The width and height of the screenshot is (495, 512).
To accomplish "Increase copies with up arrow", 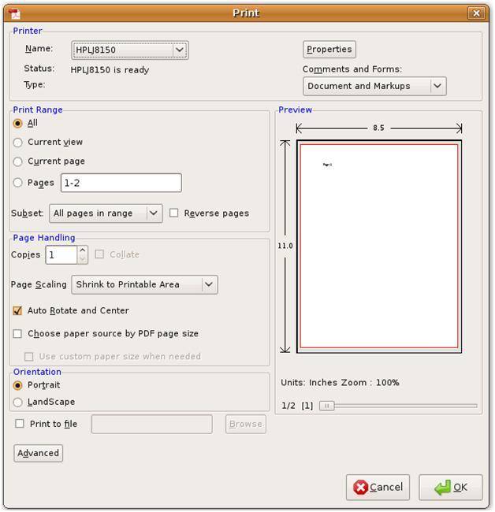I will [x=83, y=250].
